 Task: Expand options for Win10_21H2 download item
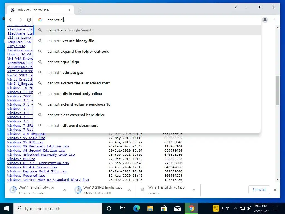pyautogui.click(x=129, y=190)
